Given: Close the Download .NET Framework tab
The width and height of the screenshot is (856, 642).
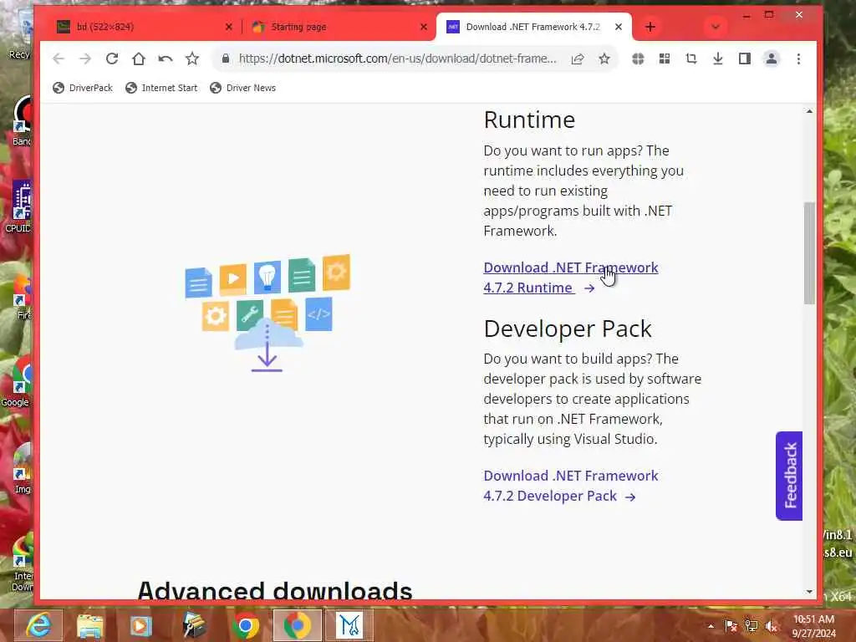Looking at the screenshot, I should click(x=619, y=27).
